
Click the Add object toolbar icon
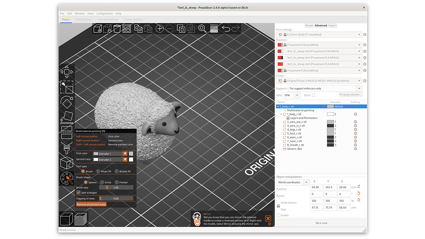(x=97, y=29)
